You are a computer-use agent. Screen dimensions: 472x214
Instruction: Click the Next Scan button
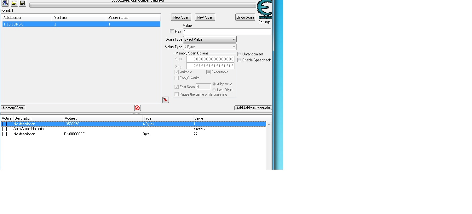[205, 17]
